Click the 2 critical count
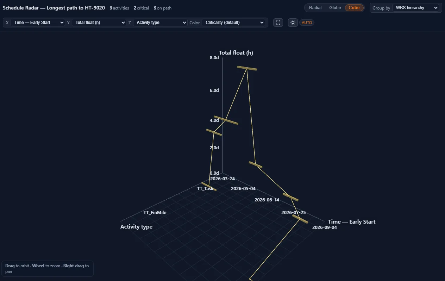 coord(141,8)
